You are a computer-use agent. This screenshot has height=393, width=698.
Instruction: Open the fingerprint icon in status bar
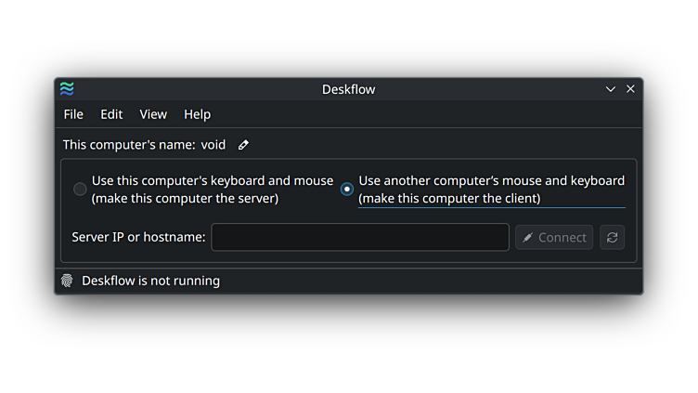click(67, 281)
